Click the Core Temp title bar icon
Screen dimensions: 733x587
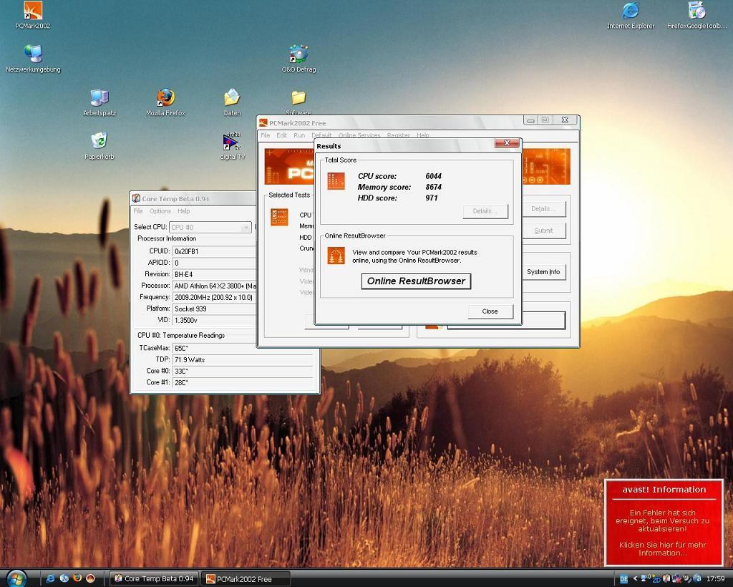[136, 198]
